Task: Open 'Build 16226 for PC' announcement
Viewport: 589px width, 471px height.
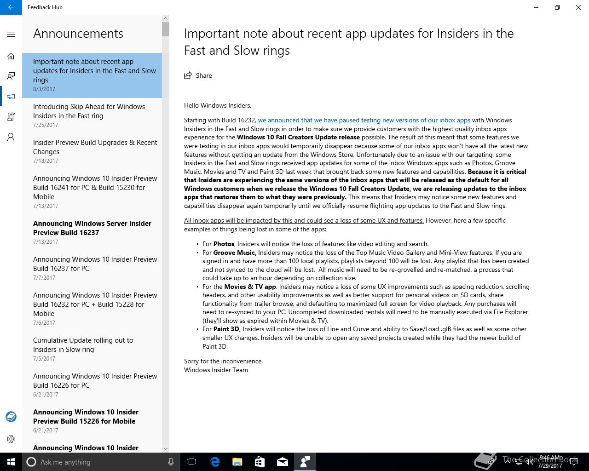Action: tap(92, 385)
